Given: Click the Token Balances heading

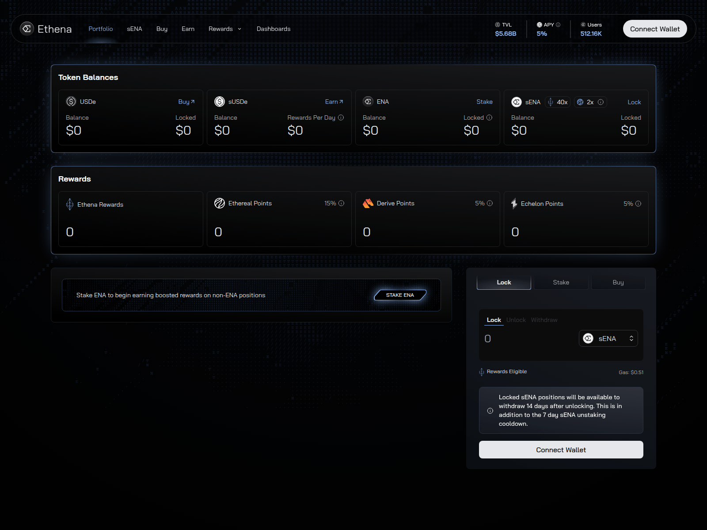Looking at the screenshot, I should click(x=88, y=77).
